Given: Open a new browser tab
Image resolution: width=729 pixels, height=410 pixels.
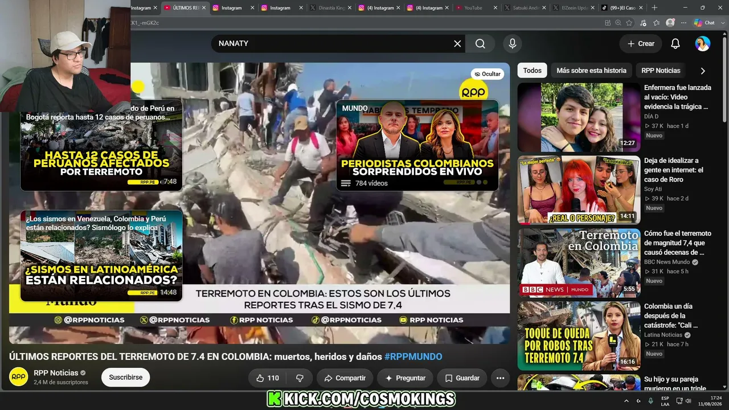Looking at the screenshot, I should pos(654,8).
